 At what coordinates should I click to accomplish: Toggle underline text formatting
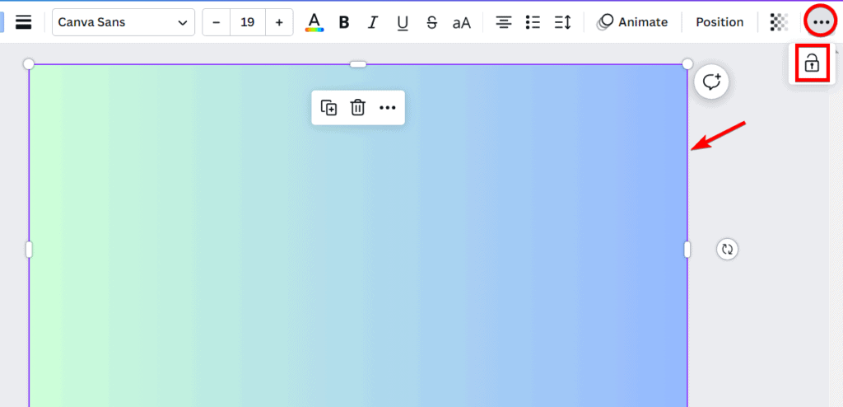(403, 22)
